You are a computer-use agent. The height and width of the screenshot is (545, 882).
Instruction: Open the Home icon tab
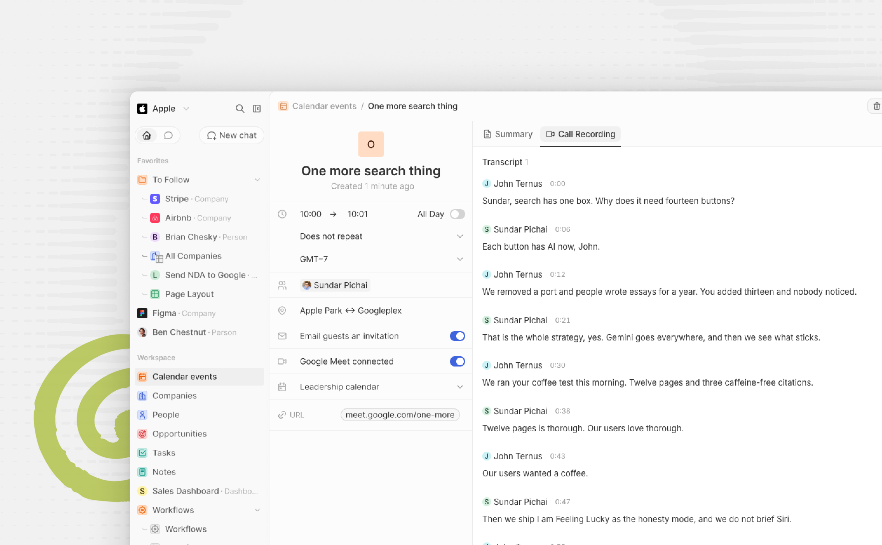coord(147,135)
